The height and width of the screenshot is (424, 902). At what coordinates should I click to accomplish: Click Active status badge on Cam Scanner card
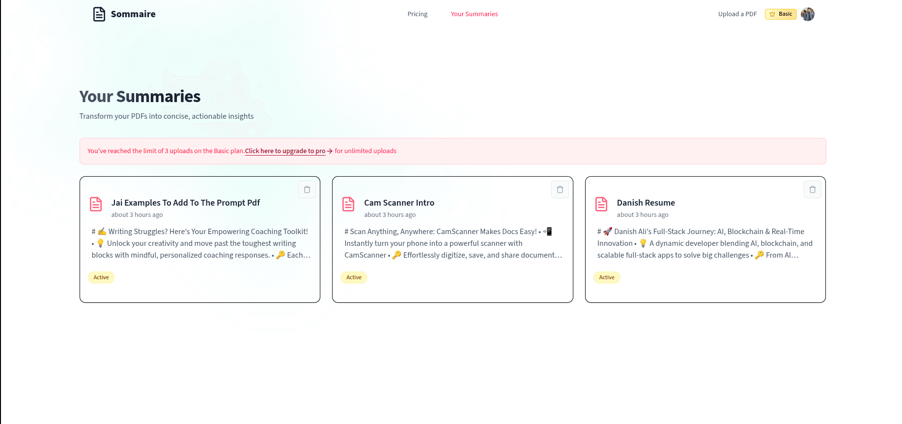coord(354,277)
